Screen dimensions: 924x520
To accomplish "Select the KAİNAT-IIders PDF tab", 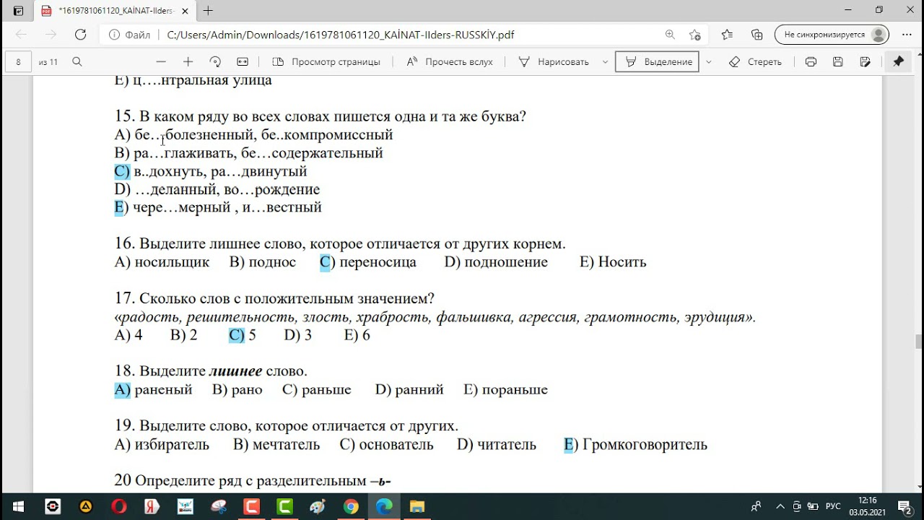I will pos(114,11).
